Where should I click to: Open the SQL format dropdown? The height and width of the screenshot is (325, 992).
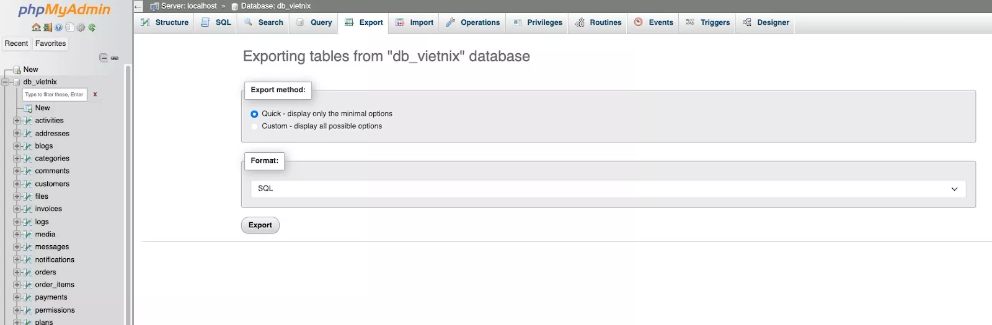click(608, 189)
